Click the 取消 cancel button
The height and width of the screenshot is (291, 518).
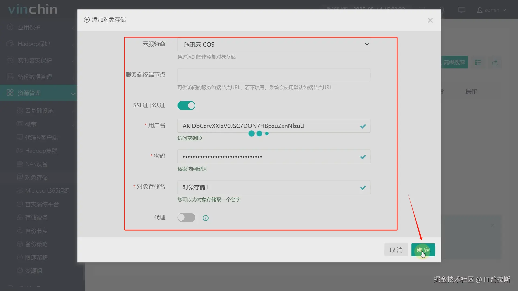(396, 250)
